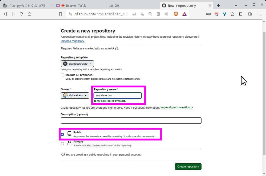Reload the page with the refresh icon
Screen dimensions: 266x176
click(x=21, y=14)
